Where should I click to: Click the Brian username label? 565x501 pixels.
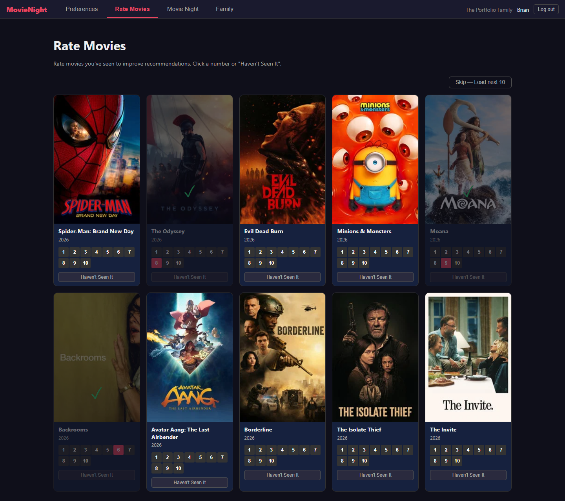click(523, 10)
